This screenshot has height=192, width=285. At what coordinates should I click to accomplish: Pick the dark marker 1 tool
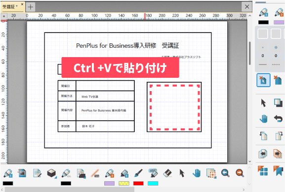click(x=124, y=173)
